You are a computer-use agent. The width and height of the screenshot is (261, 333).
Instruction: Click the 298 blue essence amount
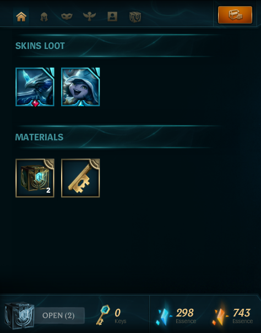coord(185,313)
